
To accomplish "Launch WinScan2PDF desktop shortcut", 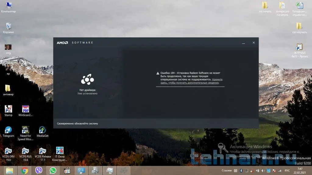I will (26, 111).
